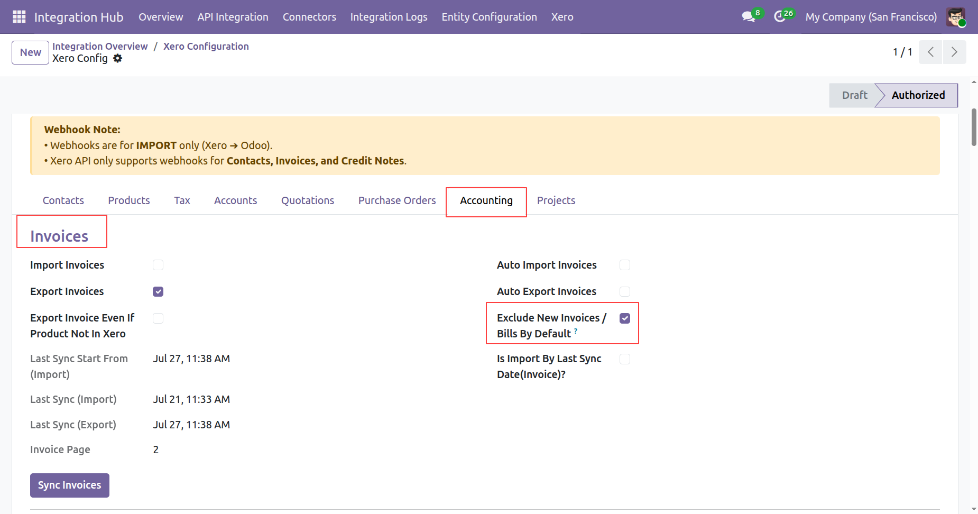Enable Auto Import Invoices checkbox

(625, 265)
